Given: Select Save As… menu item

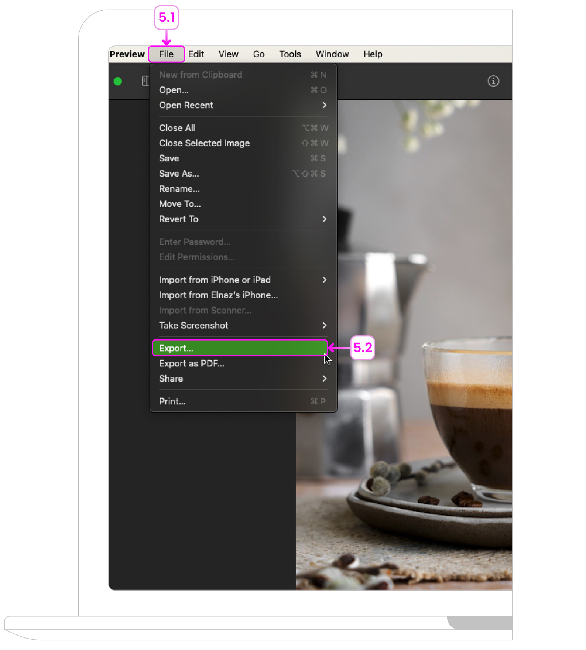Looking at the screenshot, I should tap(179, 174).
